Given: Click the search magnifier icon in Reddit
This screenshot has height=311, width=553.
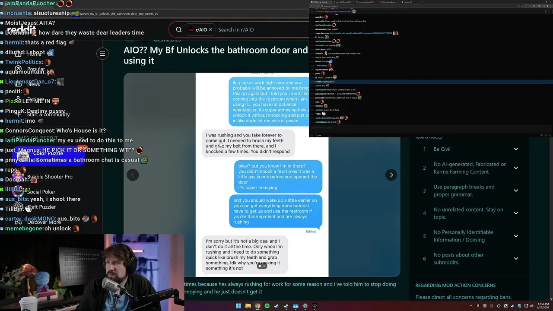Looking at the screenshot, I should 179,30.
